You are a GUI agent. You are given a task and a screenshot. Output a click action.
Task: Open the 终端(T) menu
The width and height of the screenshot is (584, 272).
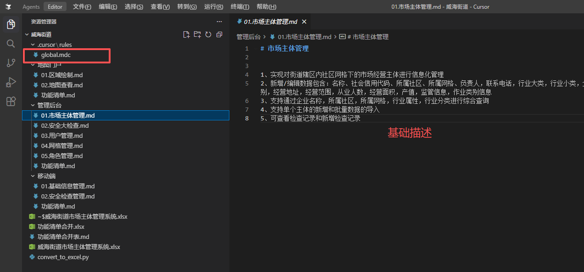tap(240, 7)
